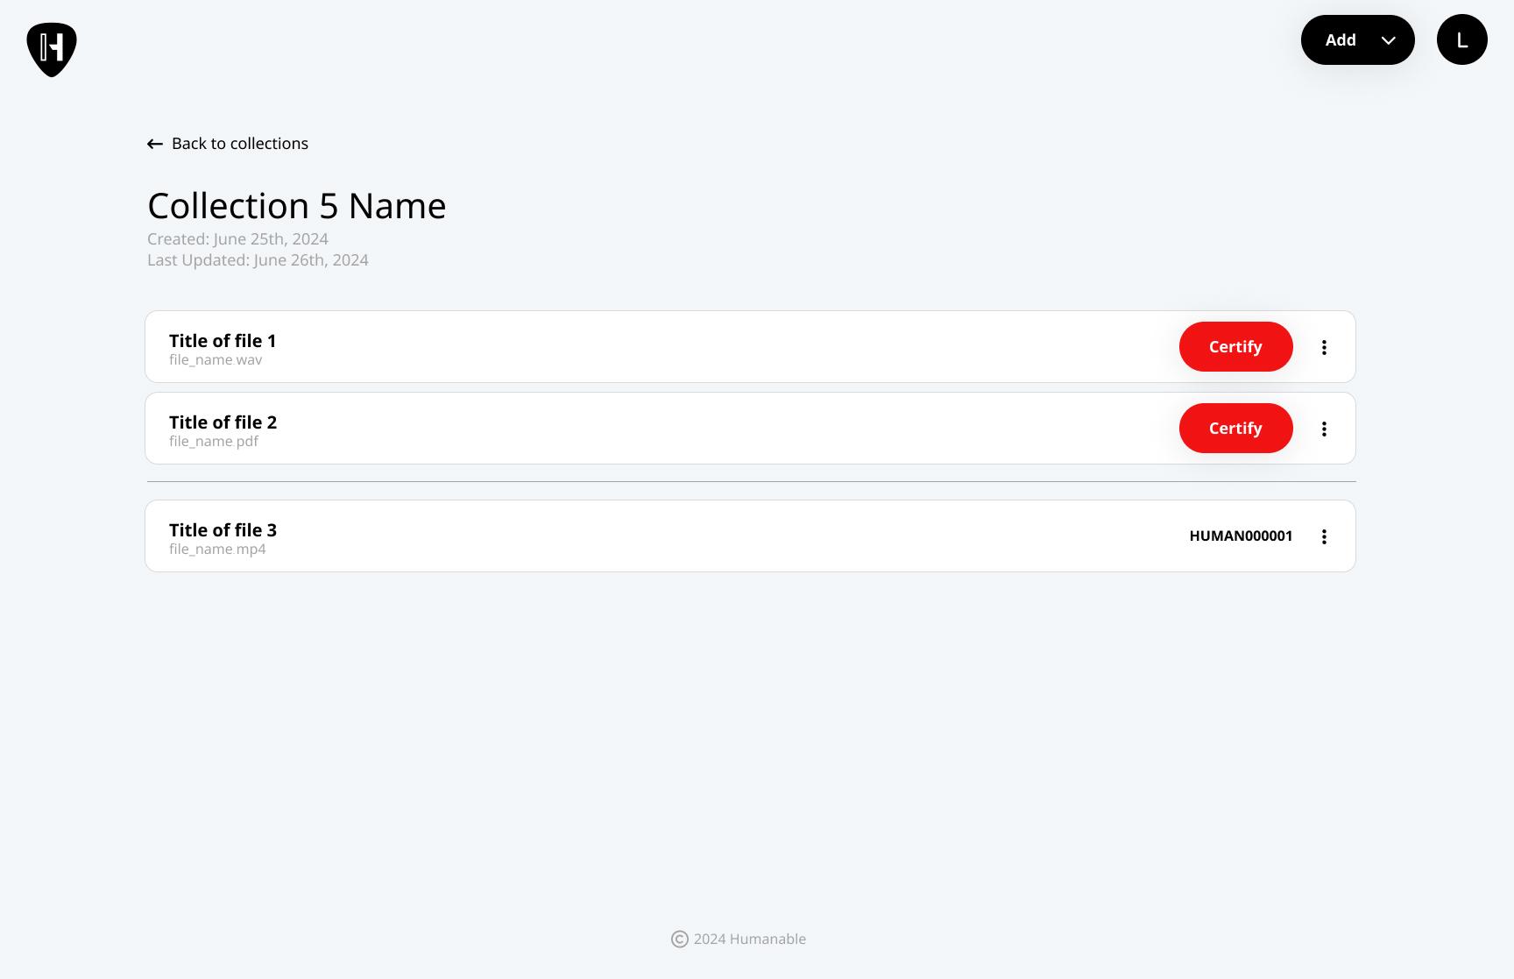
Task: Click the Add button label
Action: (x=1340, y=40)
